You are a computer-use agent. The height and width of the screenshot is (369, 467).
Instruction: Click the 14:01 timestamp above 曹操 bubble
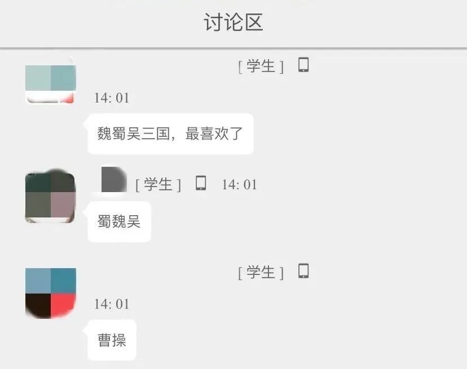112,304
